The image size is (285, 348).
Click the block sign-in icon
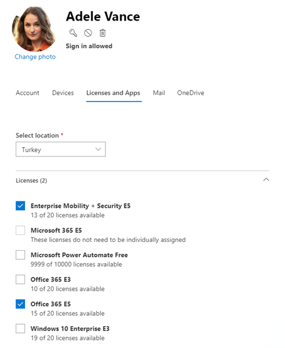pyautogui.click(x=88, y=33)
